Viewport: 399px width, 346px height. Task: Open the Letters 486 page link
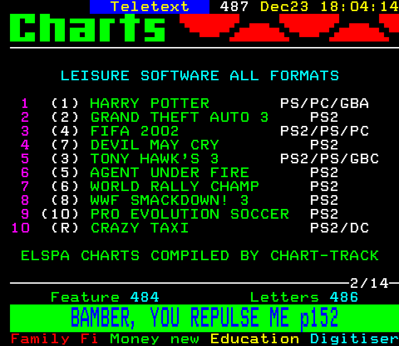coord(304,297)
